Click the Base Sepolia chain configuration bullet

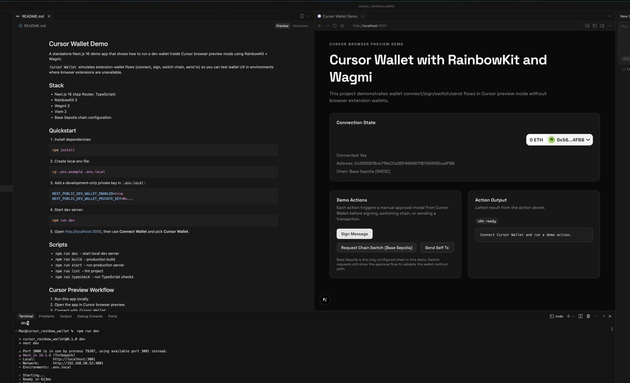pyautogui.click(x=83, y=117)
